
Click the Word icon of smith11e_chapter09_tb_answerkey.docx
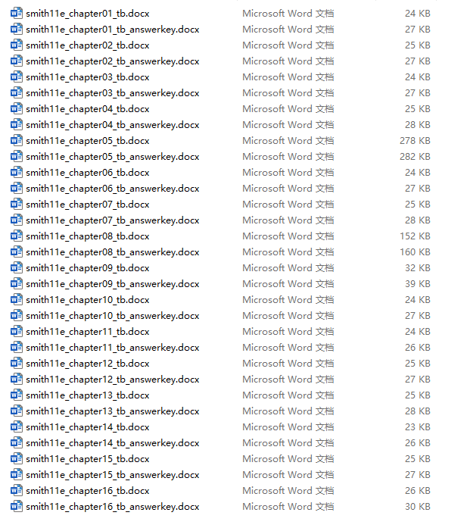(x=17, y=283)
